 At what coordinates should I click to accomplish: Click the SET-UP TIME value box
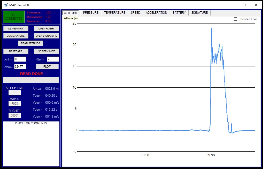coord(15,93)
